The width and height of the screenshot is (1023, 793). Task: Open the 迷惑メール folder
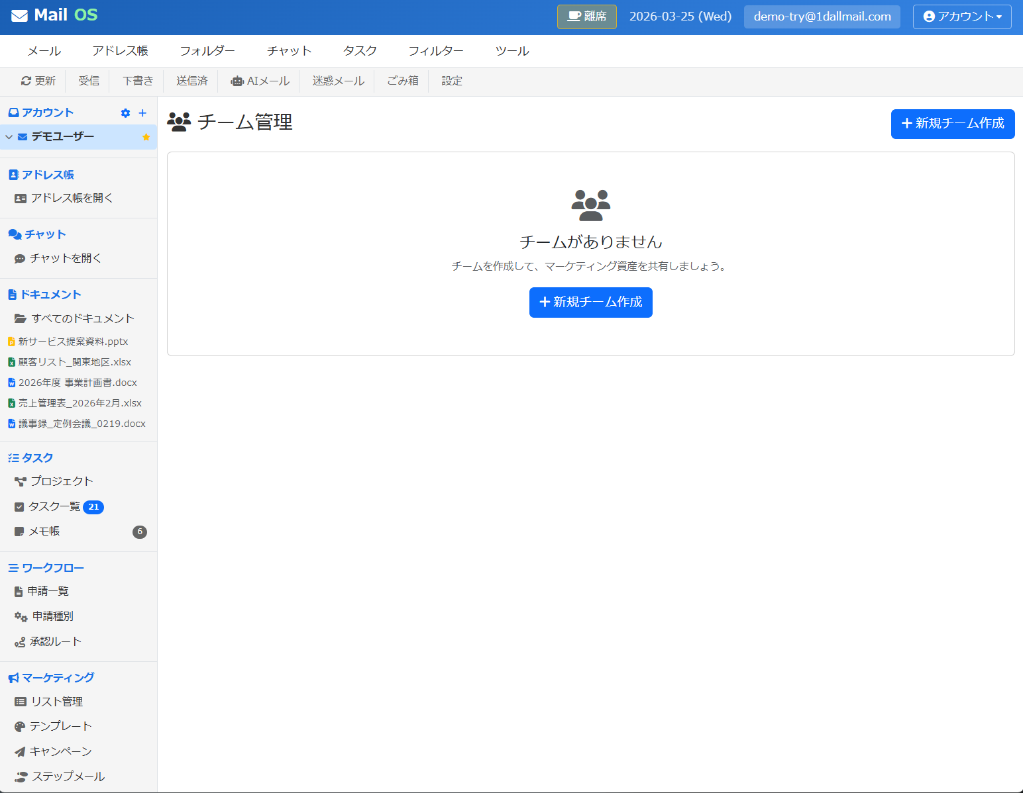[337, 81]
